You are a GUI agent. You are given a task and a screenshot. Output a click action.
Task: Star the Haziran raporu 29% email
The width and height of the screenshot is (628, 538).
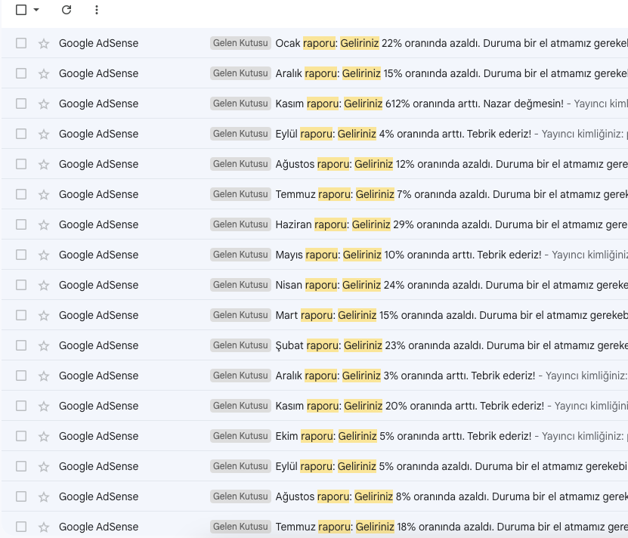(44, 224)
